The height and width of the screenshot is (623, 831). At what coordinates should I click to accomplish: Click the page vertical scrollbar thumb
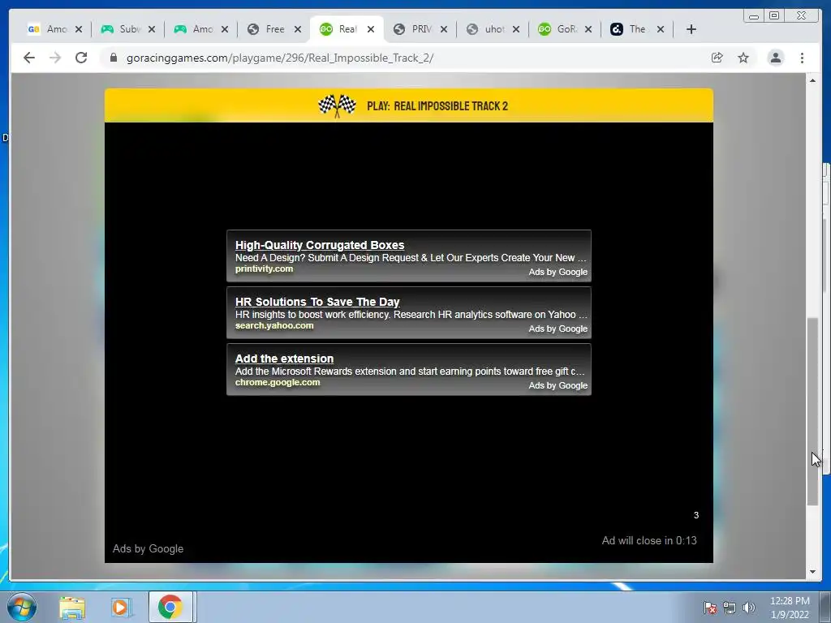[x=812, y=411]
